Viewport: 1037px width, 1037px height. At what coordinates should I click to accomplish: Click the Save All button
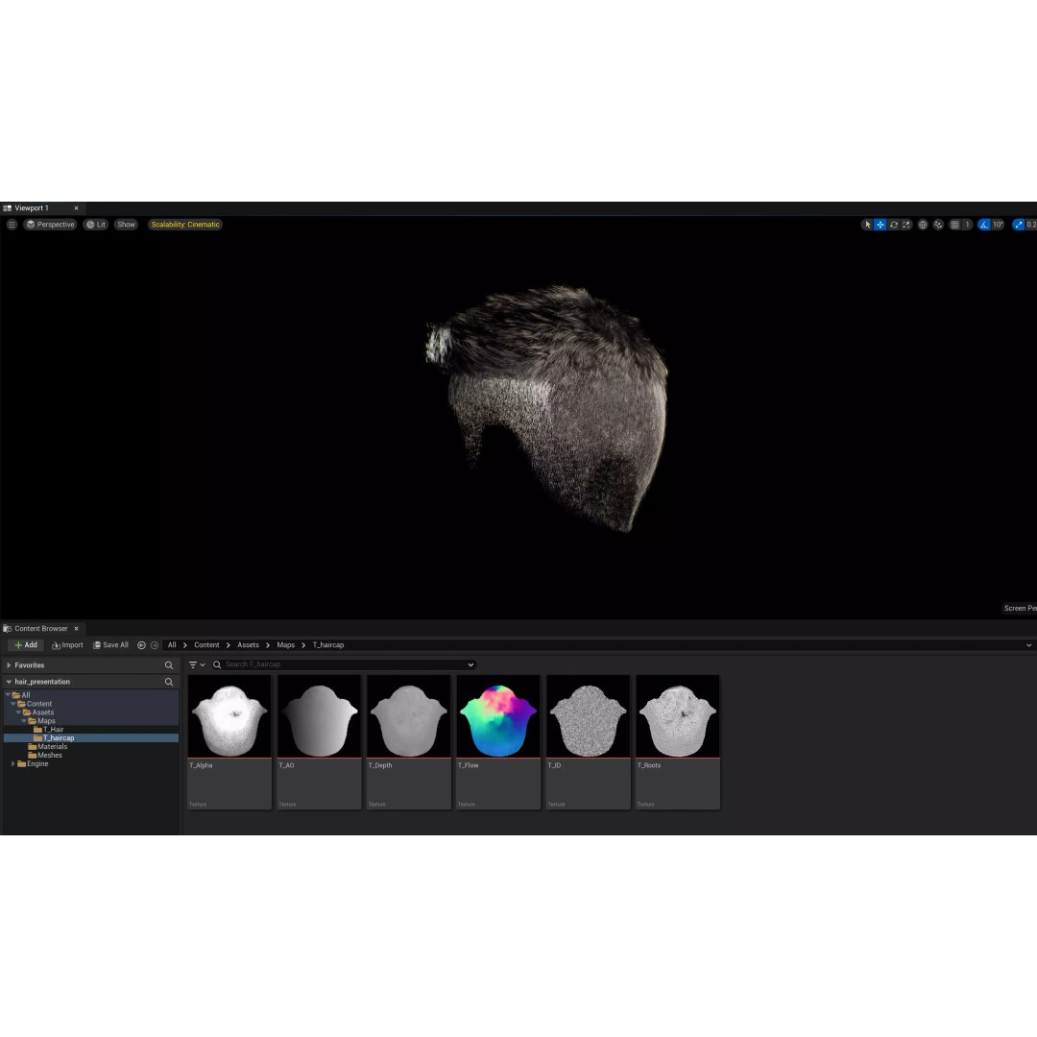[x=110, y=645]
